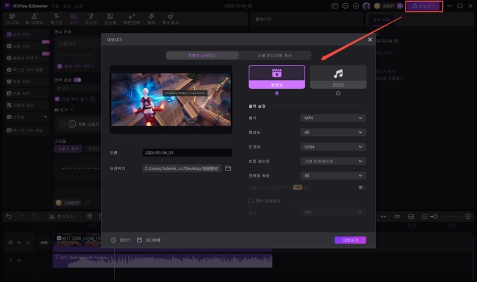This screenshot has width=477, height=282.
Task: Open the 형식 MP4 format dropdown
Action: pos(333,118)
